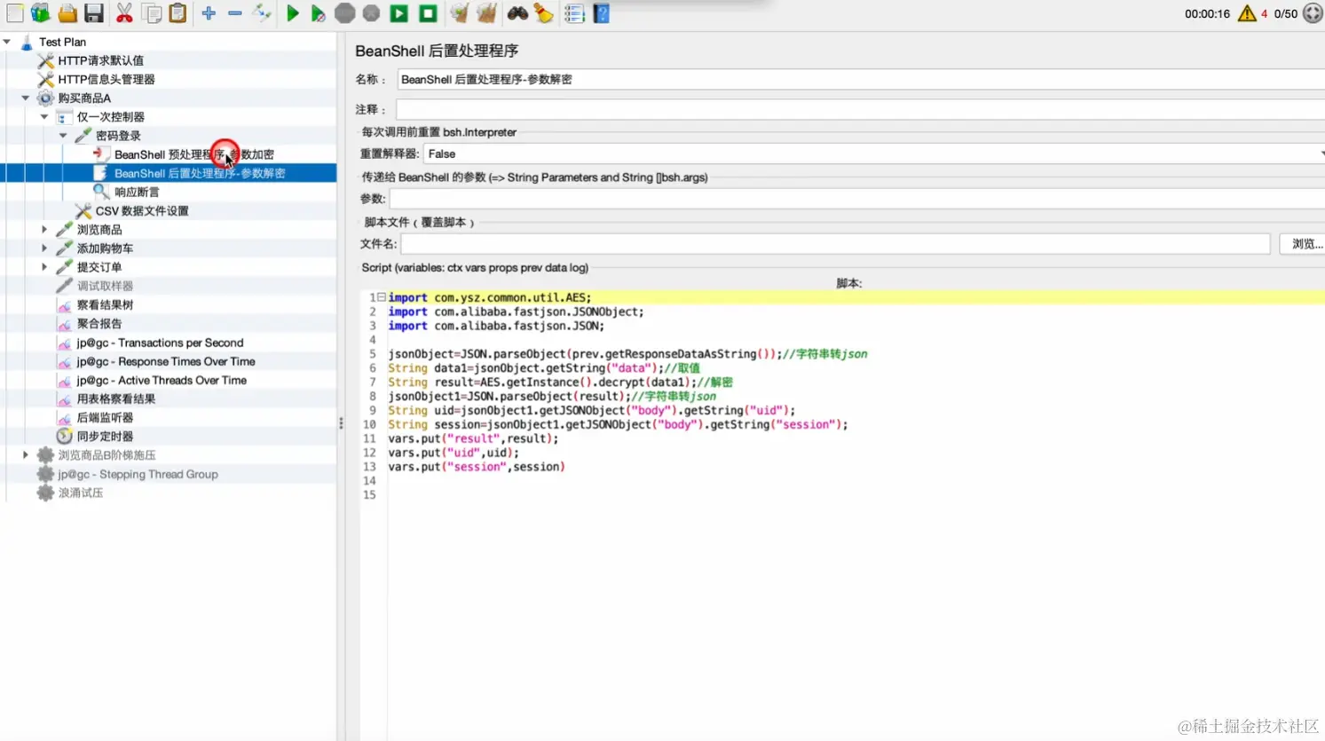The width and height of the screenshot is (1325, 741).
Task: Click script line 7 with AES decrypt
Action: [x=560, y=382]
